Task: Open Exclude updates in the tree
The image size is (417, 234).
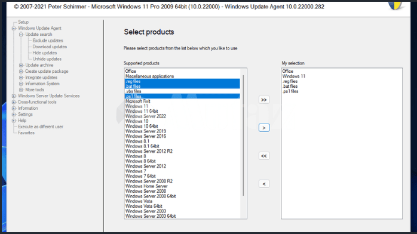Action: click(48, 41)
